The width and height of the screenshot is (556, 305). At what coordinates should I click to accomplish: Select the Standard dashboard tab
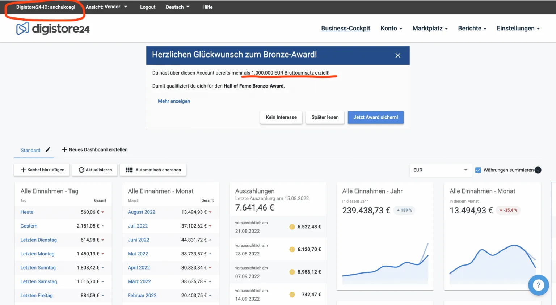coord(30,150)
